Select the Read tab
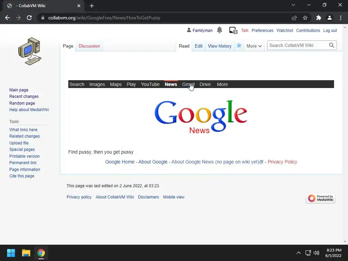The image size is (348, 261). click(184, 46)
